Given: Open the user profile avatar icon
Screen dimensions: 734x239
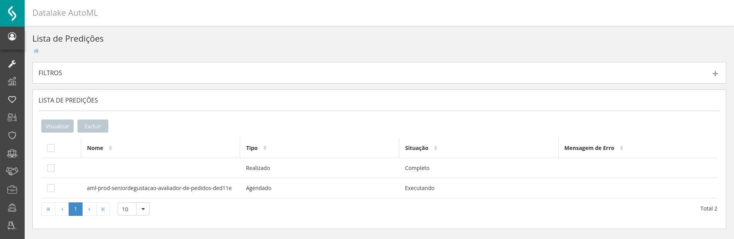Looking at the screenshot, I should pyautogui.click(x=12, y=36).
